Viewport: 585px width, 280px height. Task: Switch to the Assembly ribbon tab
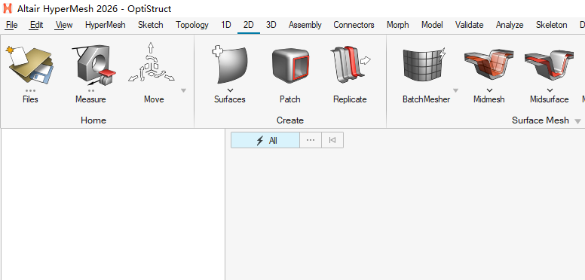point(305,25)
